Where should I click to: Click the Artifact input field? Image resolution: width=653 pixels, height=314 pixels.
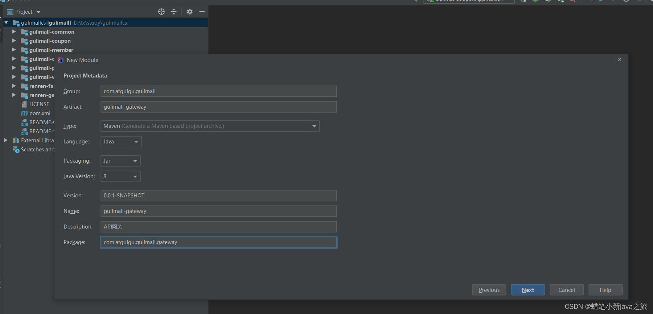pyautogui.click(x=218, y=107)
